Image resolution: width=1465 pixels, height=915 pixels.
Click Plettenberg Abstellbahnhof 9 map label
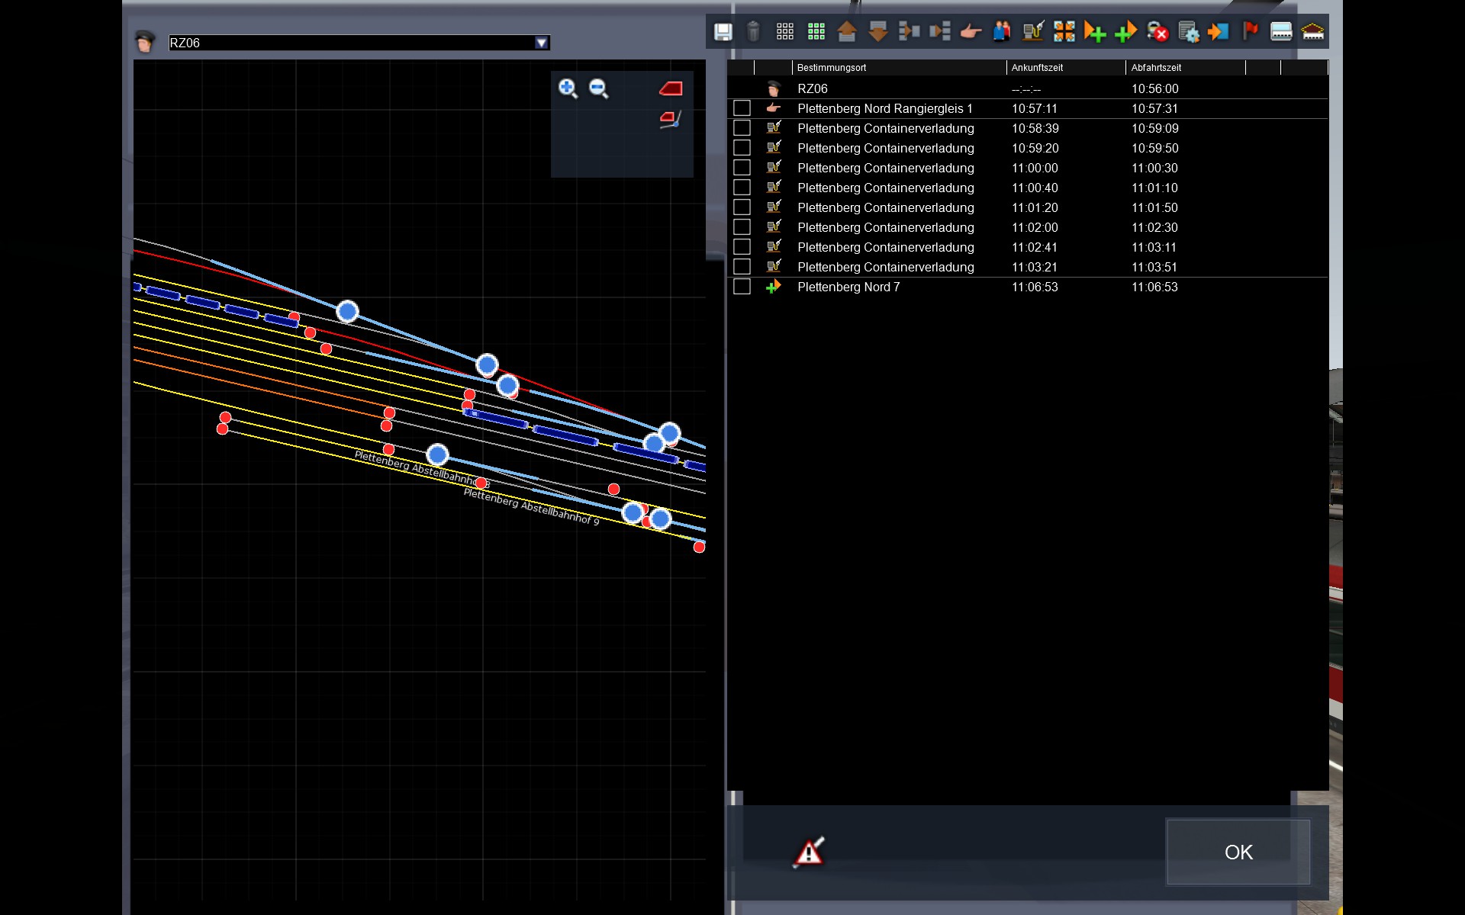(x=531, y=506)
